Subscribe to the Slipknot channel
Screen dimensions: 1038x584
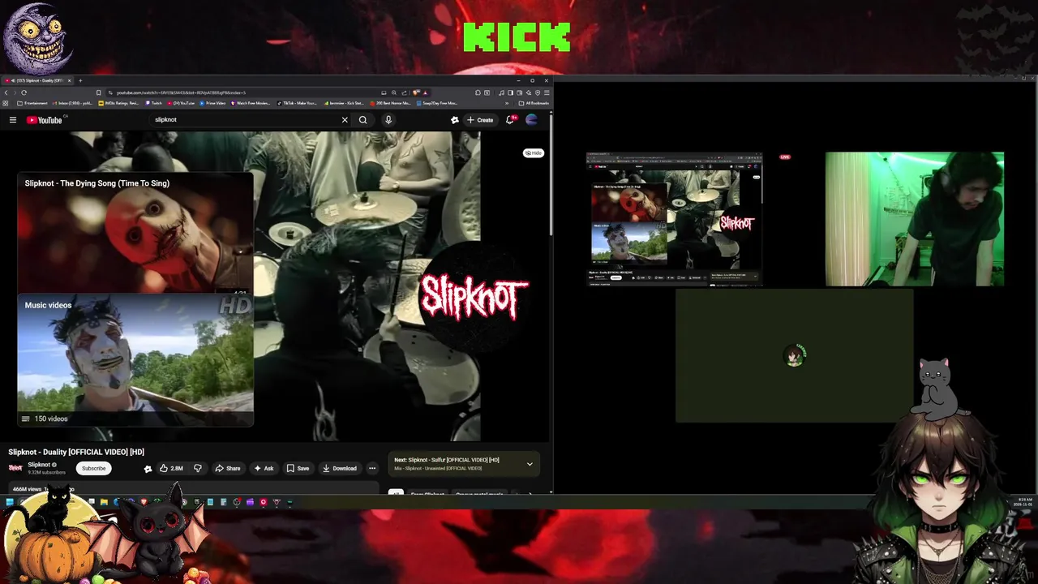click(93, 468)
